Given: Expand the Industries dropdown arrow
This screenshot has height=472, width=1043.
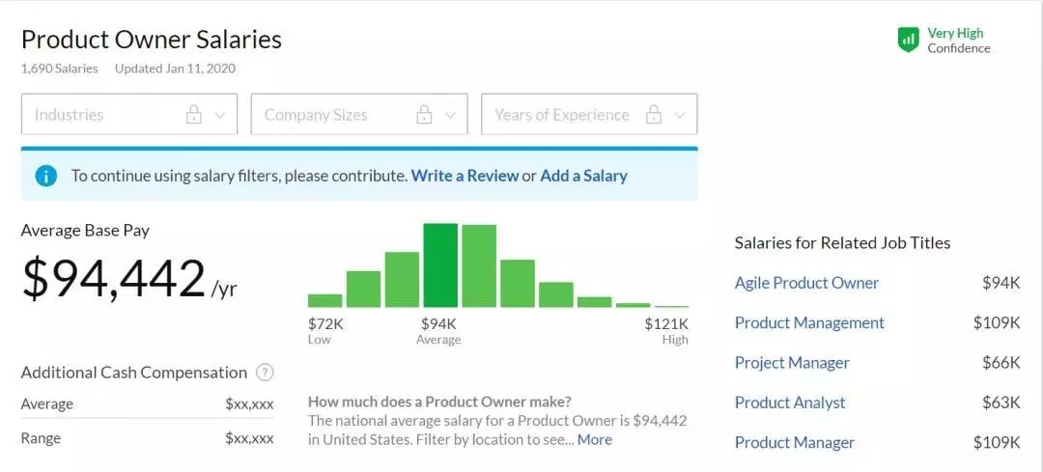Looking at the screenshot, I should point(220,115).
